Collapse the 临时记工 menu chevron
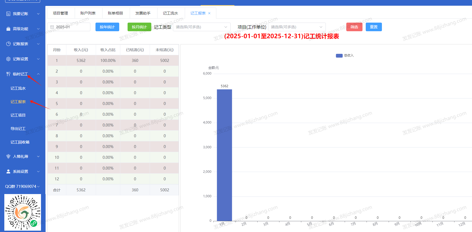 pos(38,74)
